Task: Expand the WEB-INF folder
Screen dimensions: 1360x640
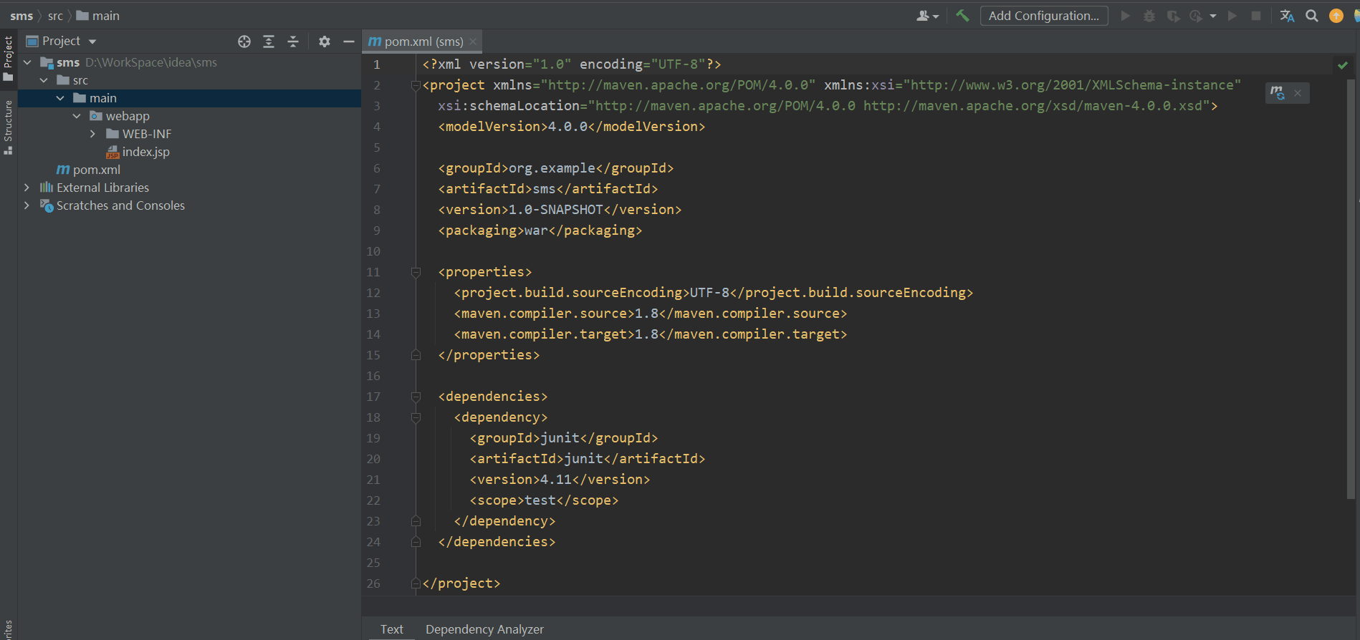Action: click(92, 134)
